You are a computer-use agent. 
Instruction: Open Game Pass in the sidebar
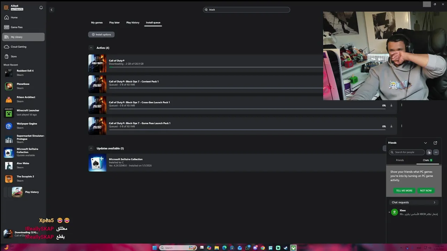pos(23,27)
